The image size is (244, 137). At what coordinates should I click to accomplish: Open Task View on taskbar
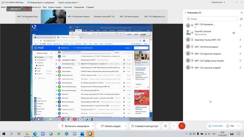[x=19, y=134]
